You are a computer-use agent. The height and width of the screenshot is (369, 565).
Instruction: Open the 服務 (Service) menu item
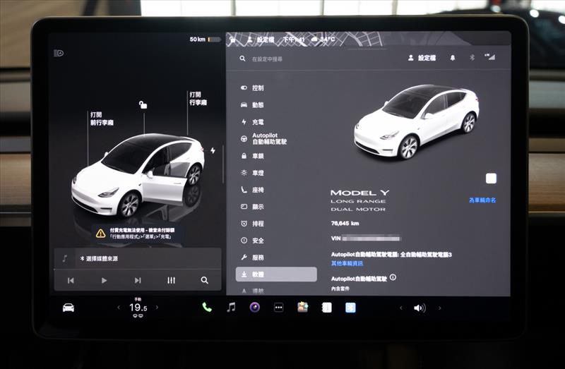point(252,258)
